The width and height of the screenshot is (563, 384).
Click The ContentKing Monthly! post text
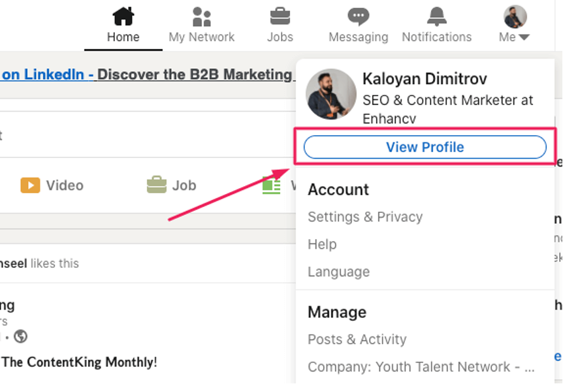pyautogui.click(x=80, y=362)
